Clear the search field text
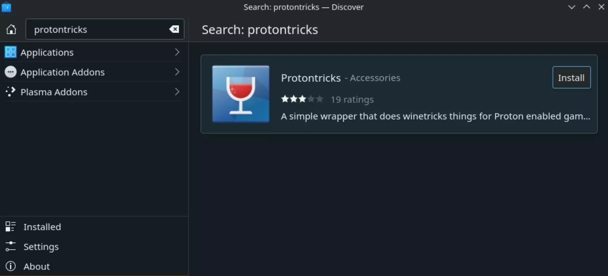608x276 pixels. pyautogui.click(x=174, y=29)
